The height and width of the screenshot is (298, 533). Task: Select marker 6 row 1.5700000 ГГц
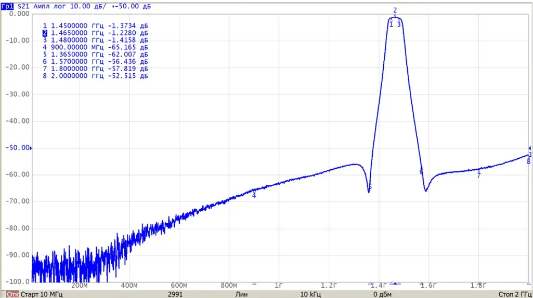click(95, 61)
